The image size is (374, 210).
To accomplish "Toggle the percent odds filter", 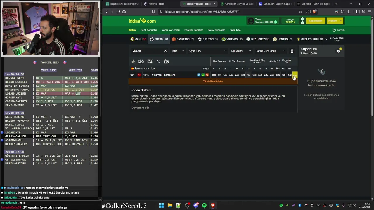I will point(158,62).
